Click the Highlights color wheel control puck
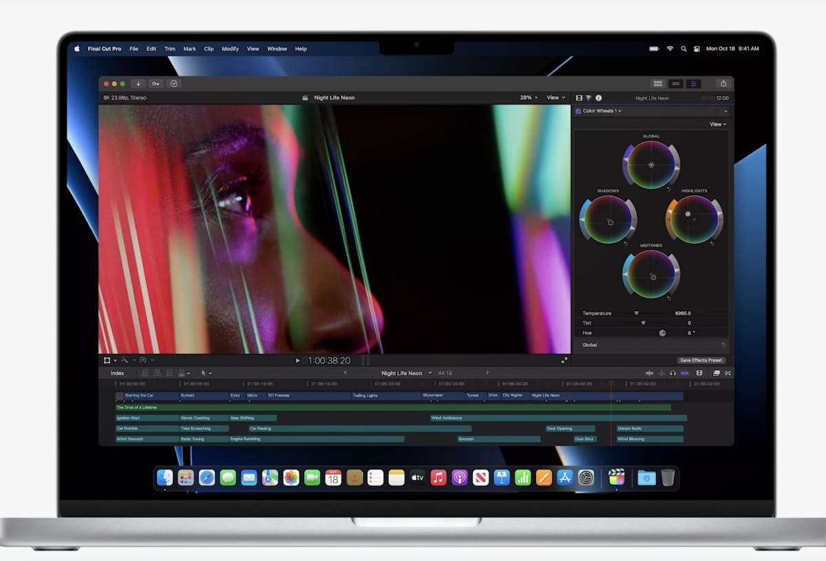The height and width of the screenshot is (561, 826). click(688, 214)
